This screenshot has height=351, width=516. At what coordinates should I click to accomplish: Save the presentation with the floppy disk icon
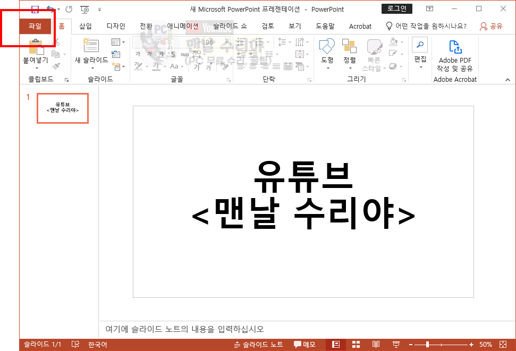point(35,9)
